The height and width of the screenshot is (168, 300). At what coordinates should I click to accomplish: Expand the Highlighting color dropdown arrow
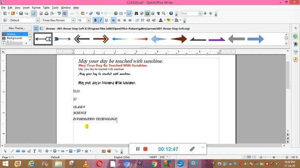[172, 20]
